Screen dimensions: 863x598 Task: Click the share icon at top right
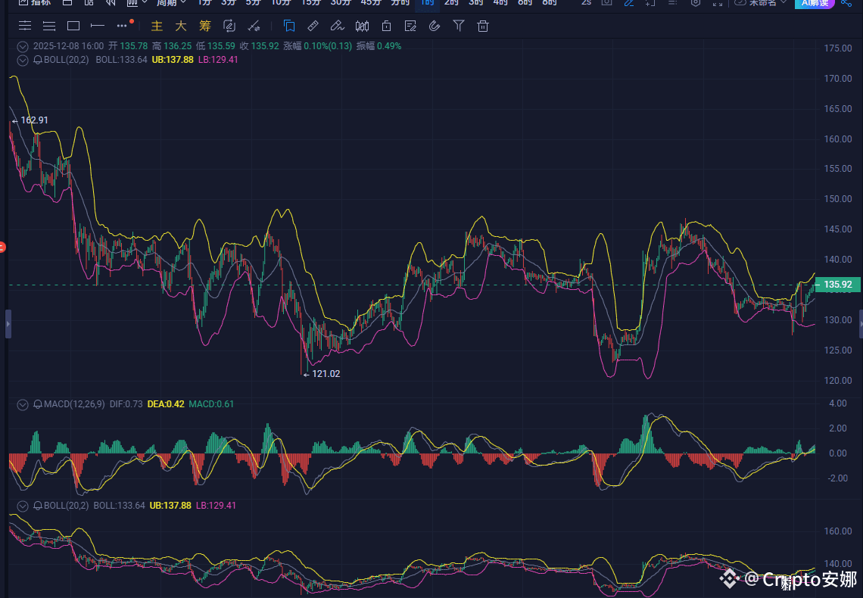coord(846,3)
